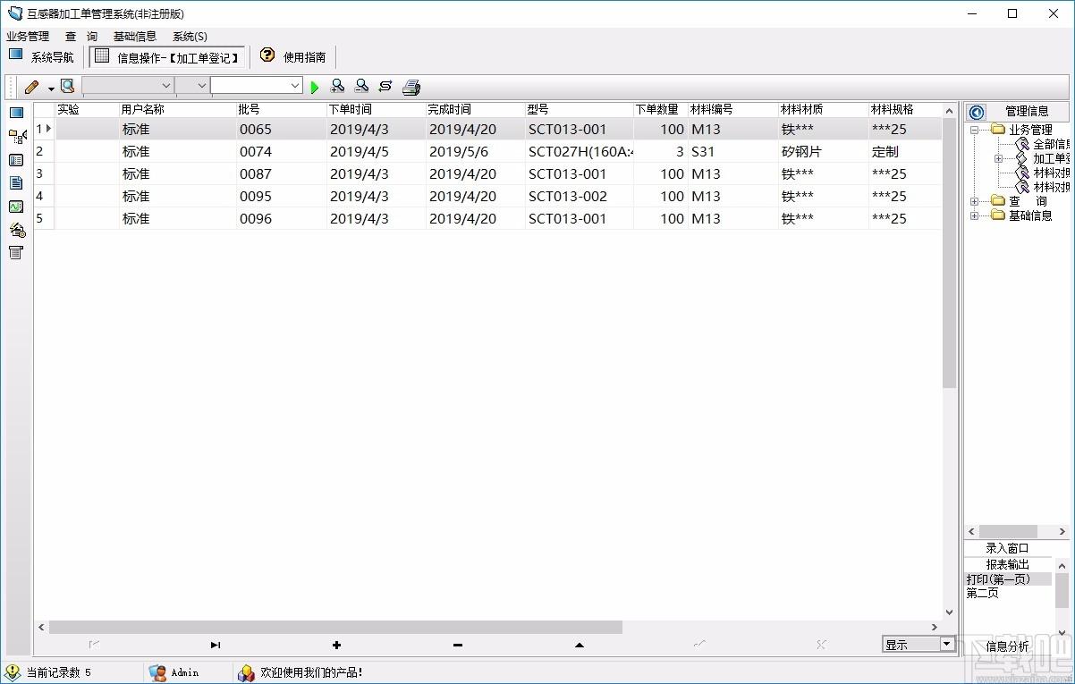This screenshot has width=1075, height=684.
Task: Click the horizontal scrollbar under the grid
Action: click(x=489, y=628)
